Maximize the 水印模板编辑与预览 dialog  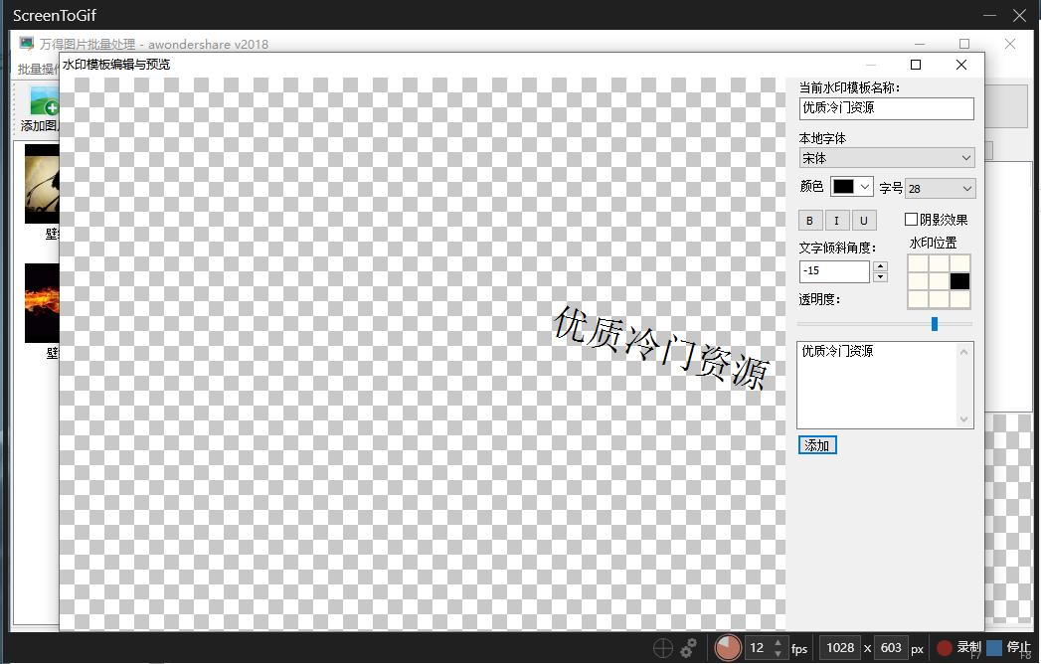[x=916, y=65]
